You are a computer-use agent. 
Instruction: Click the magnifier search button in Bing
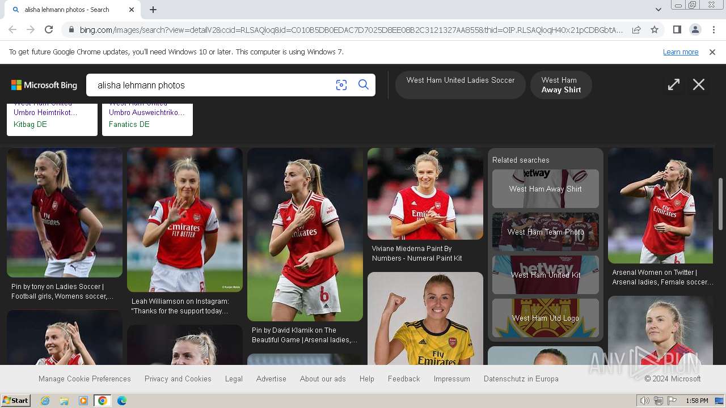[x=364, y=85]
